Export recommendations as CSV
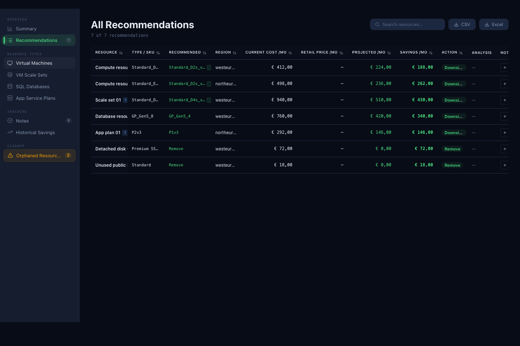Image resolution: width=520 pixels, height=346 pixels. click(x=462, y=25)
